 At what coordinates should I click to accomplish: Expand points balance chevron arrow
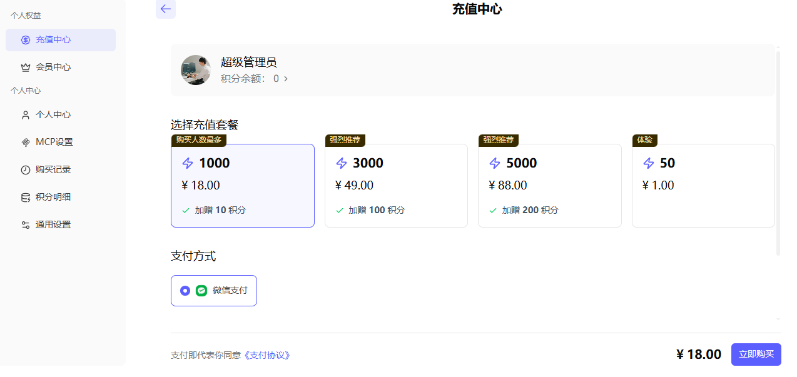(286, 79)
